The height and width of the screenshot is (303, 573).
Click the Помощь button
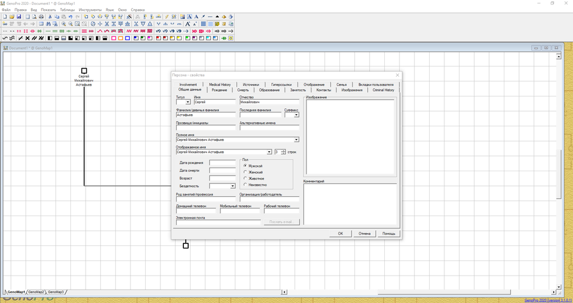pyautogui.click(x=389, y=234)
